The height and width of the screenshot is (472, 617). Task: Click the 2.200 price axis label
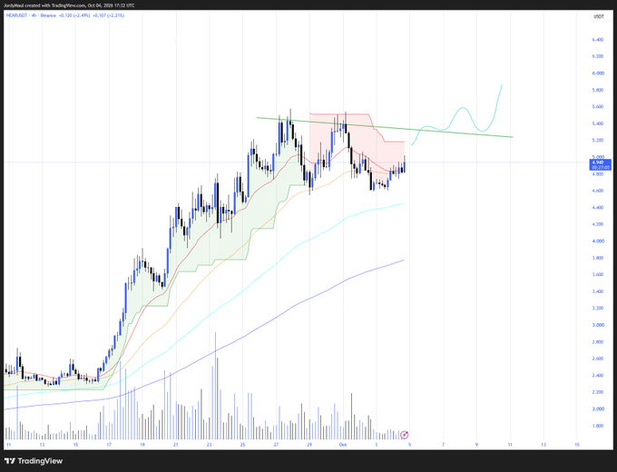pos(598,392)
